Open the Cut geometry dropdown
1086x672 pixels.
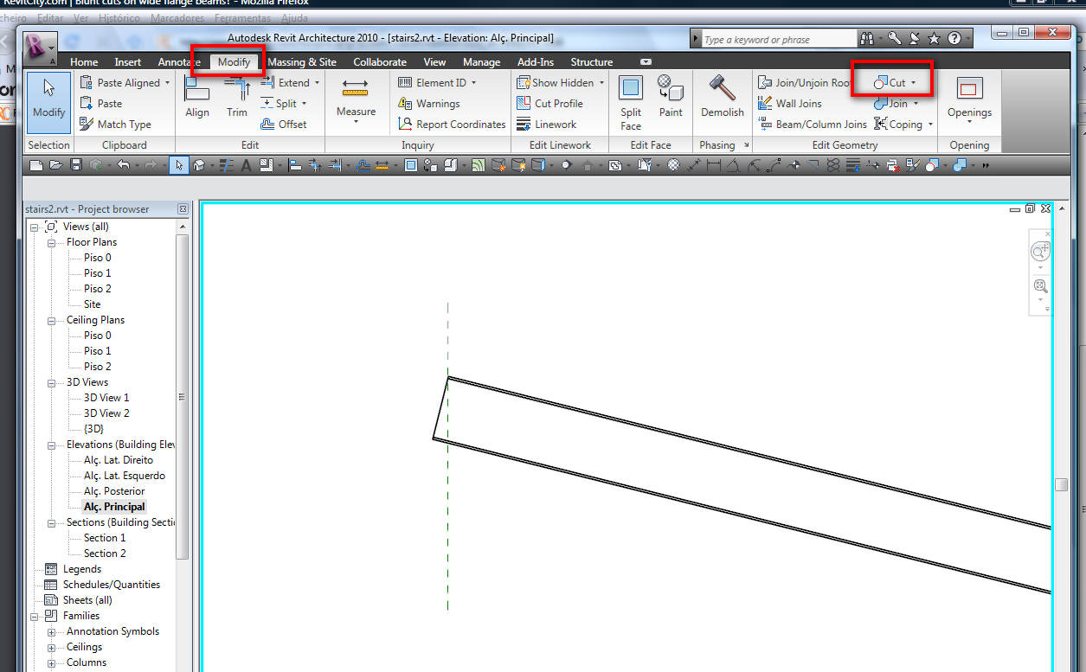913,83
